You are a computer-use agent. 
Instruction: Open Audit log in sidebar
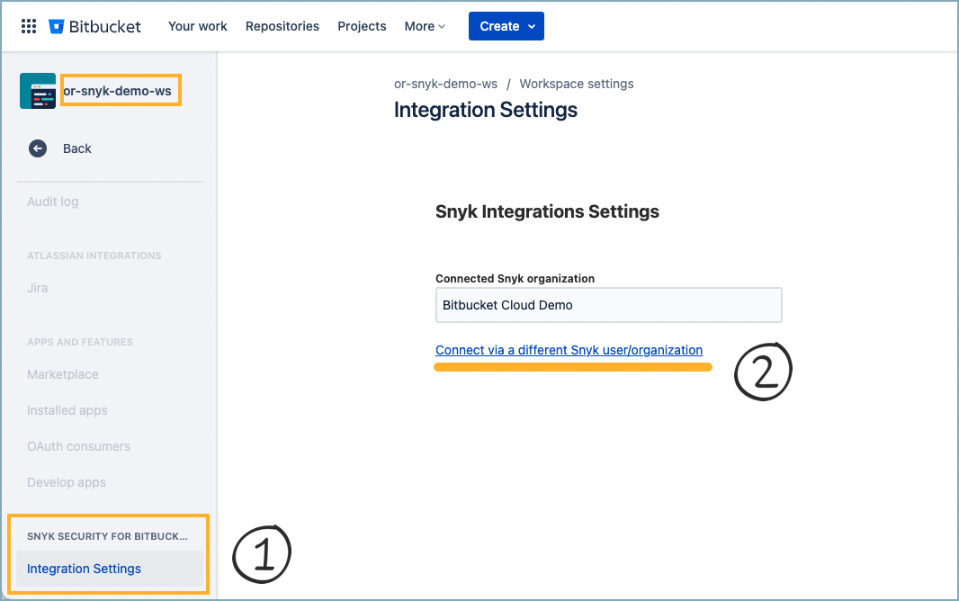[x=52, y=202]
